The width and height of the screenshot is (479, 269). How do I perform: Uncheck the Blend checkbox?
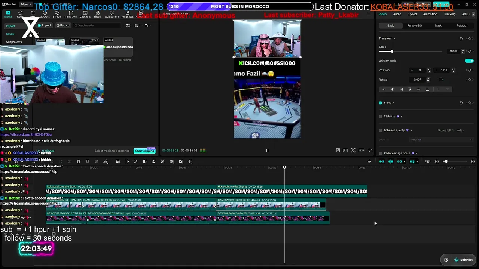(x=381, y=103)
